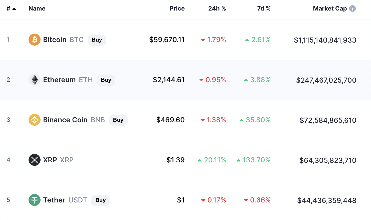Viewport: 371px width, 220px height.
Task: Select the Tether market cap value
Action: click(x=327, y=200)
